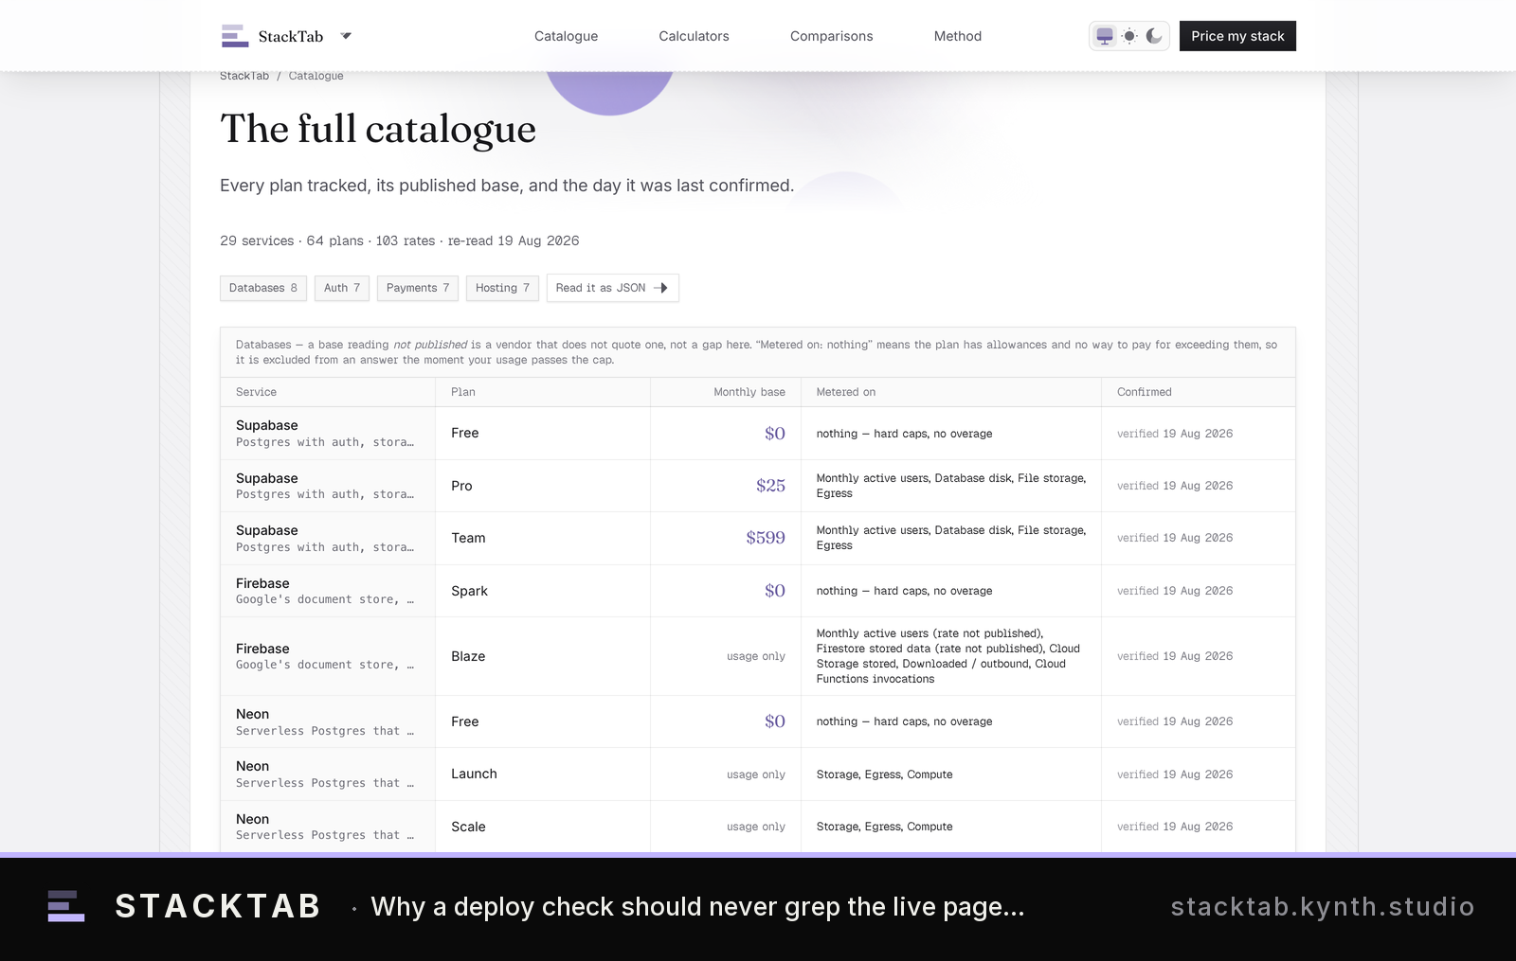Viewport: 1516px width, 961px height.
Task: Filter by Auth 7 chip
Action: coord(342,288)
